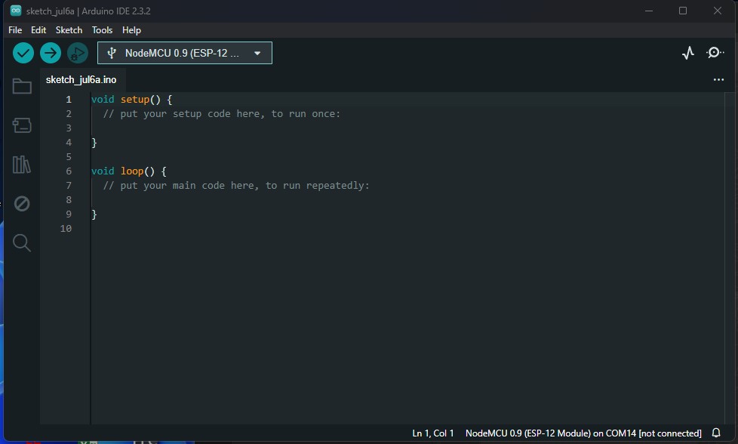Click the Verify sketch checkmark icon
This screenshot has height=444, width=738.
(23, 53)
